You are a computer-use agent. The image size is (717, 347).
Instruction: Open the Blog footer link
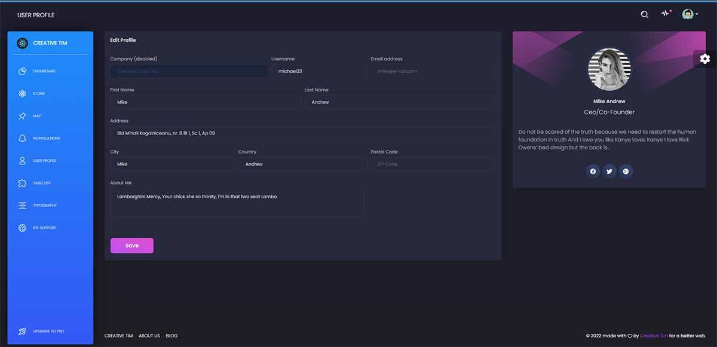171,336
